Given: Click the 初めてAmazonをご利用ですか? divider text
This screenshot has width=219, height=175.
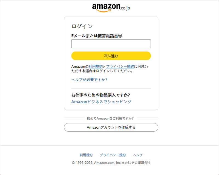Looking at the screenshot, I should tap(110, 118).
